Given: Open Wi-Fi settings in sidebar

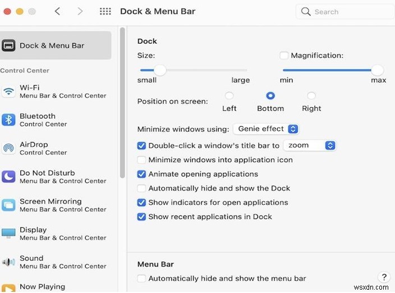Looking at the screenshot, I should (x=56, y=91).
